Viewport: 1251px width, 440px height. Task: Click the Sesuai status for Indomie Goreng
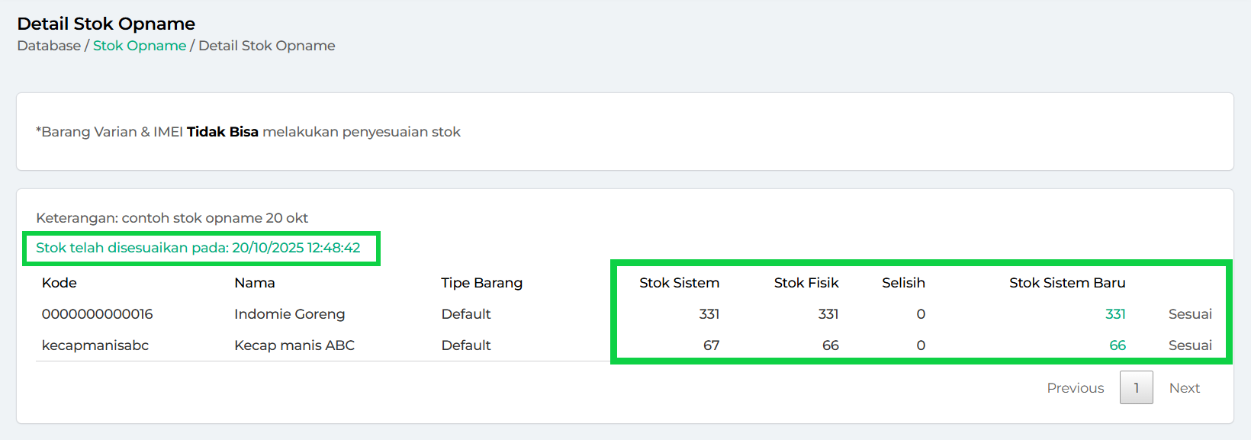[x=1190, y=314]
